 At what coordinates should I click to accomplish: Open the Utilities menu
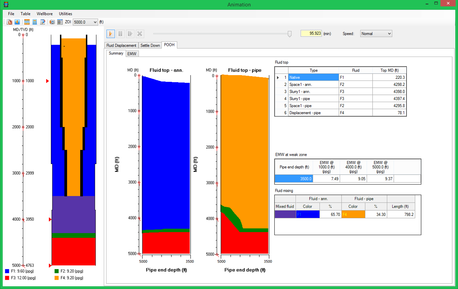[66, 14]
